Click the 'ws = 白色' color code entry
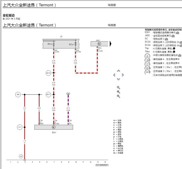 tap(117, 120)
